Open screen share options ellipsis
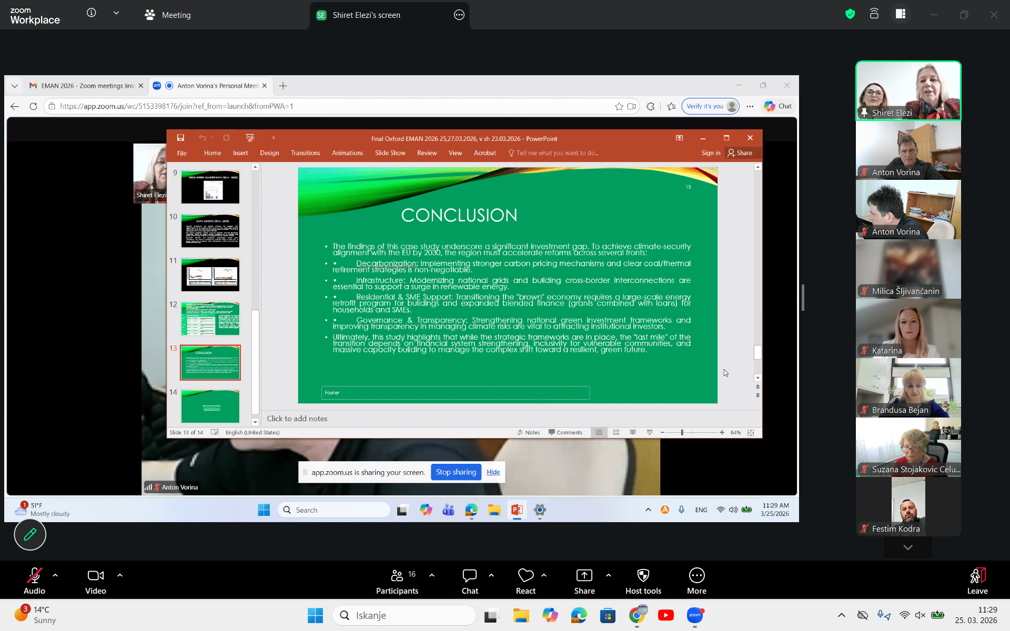Viewport: 1010px width, 631px height. point(459,15)
